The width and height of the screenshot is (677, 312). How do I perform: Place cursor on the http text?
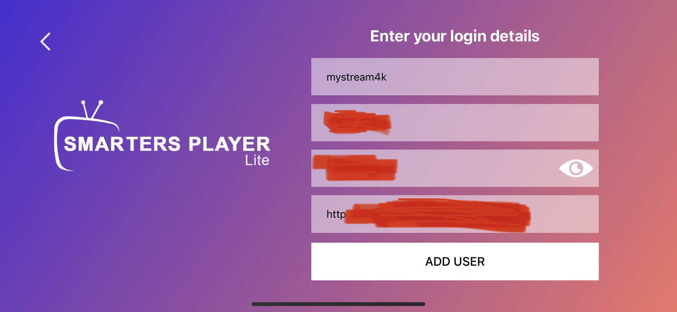coord(336,214)
